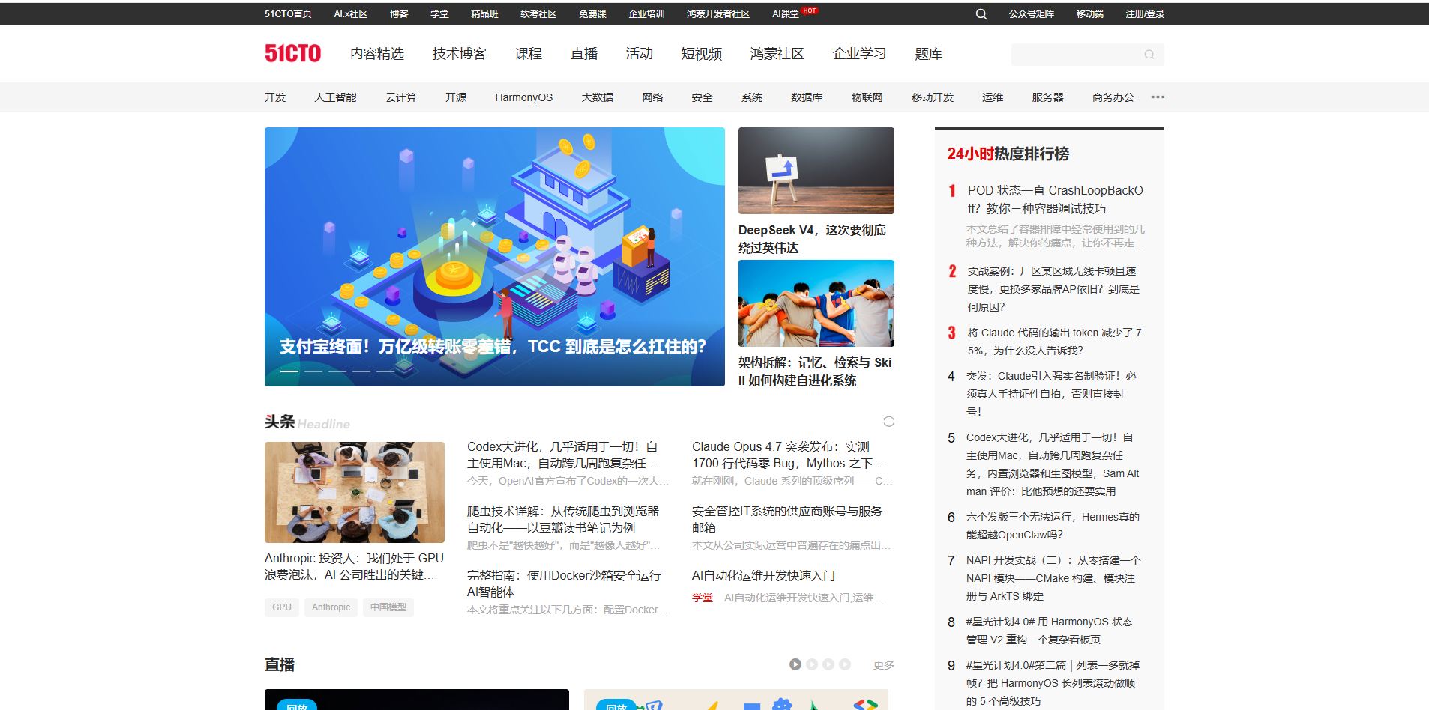Click the 回放 badge on the live replay thumbnail
The height and width of the screenshot is (710, 1429).
297,706
